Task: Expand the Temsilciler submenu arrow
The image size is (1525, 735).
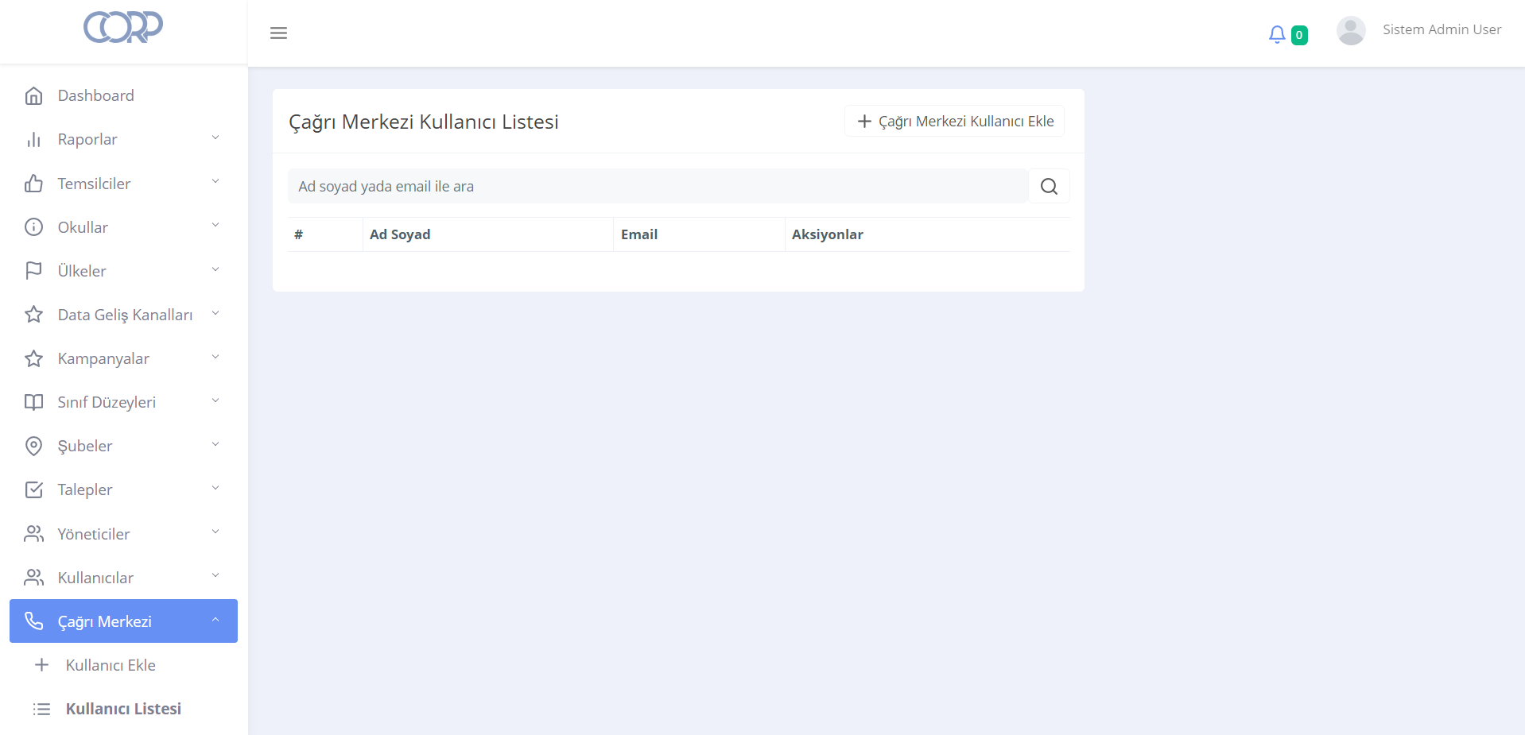Action: (x=215, y=182)
